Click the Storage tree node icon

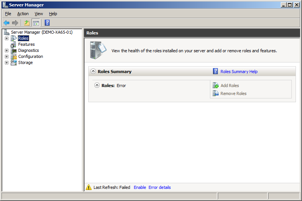pos(14,62)
